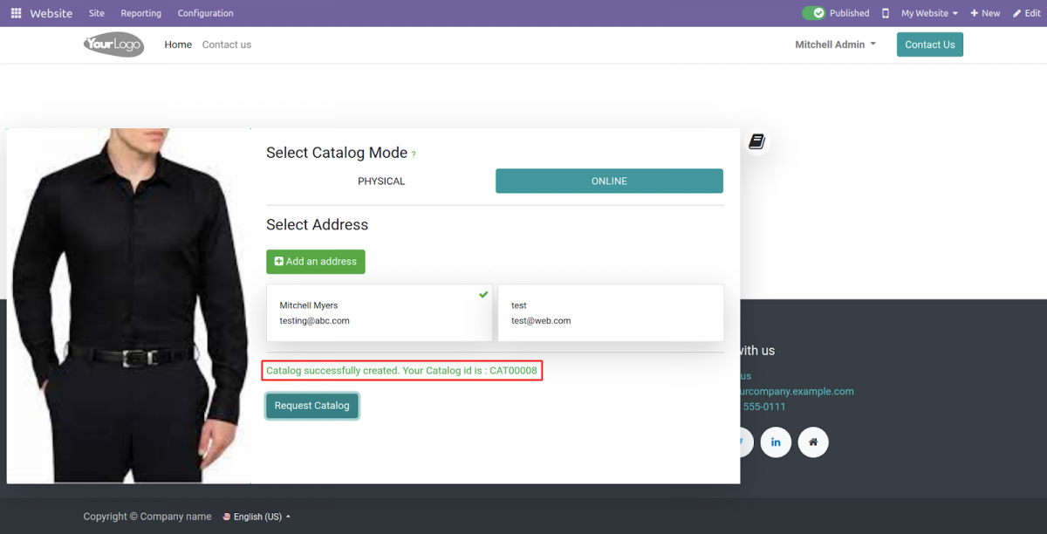Click the language flag icon in footer
1047x534 pixels.
click(226, 516)
